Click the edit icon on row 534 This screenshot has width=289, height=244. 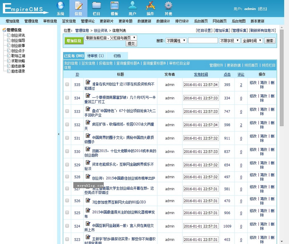(x=88, y=95)
